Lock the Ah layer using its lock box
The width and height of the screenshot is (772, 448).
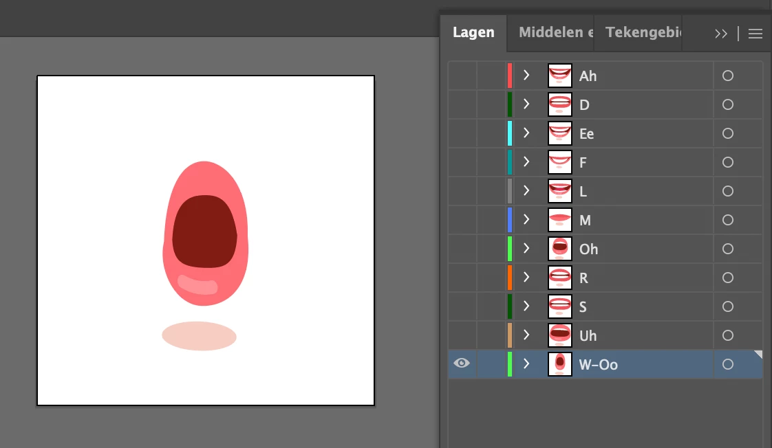tap(491, 76)
